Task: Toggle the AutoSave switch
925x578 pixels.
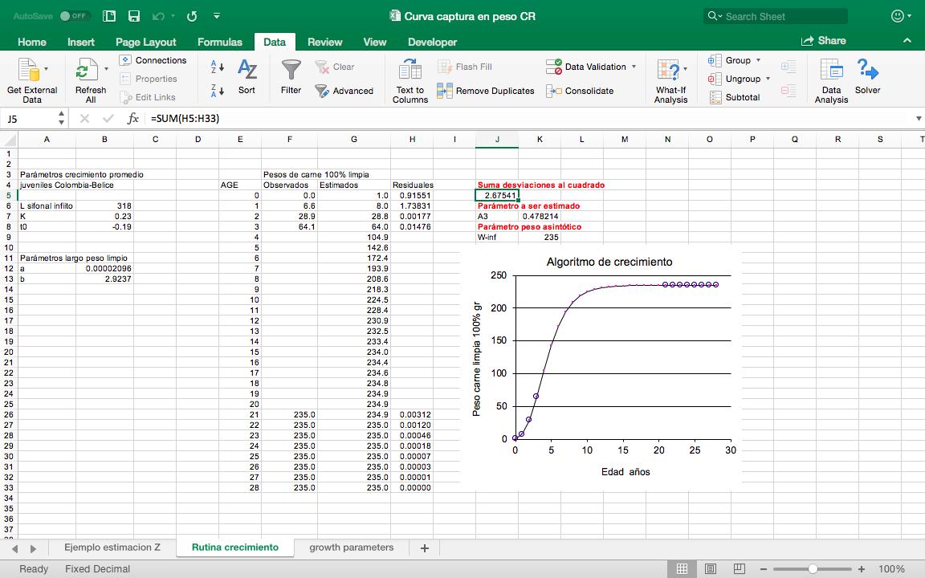Action: 74,16
